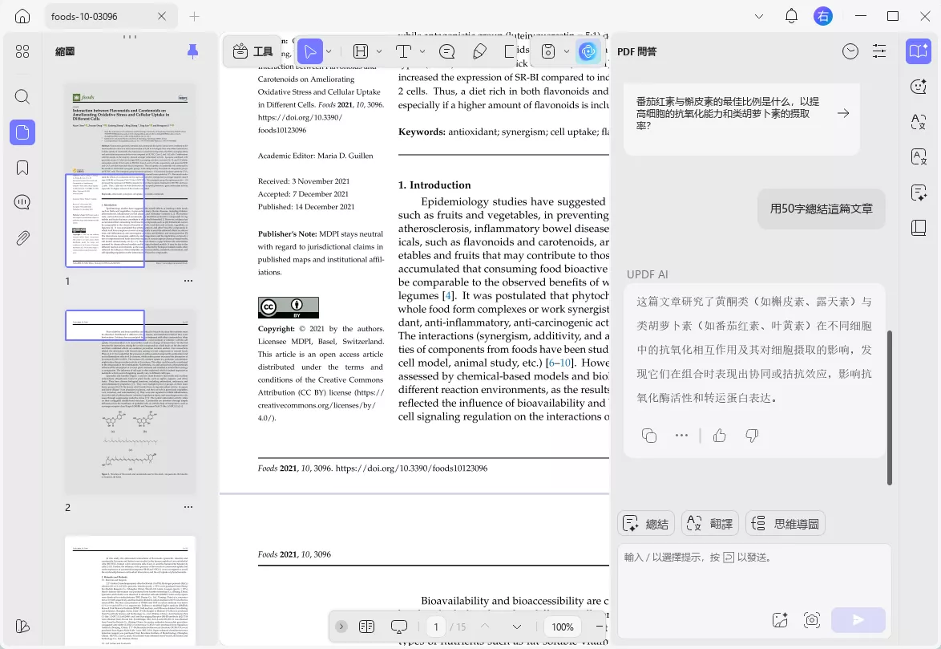The image size is (941, 649).
Task: Open a new tab with plus icon
Action: pyautogui.click(x=195, y=16)
